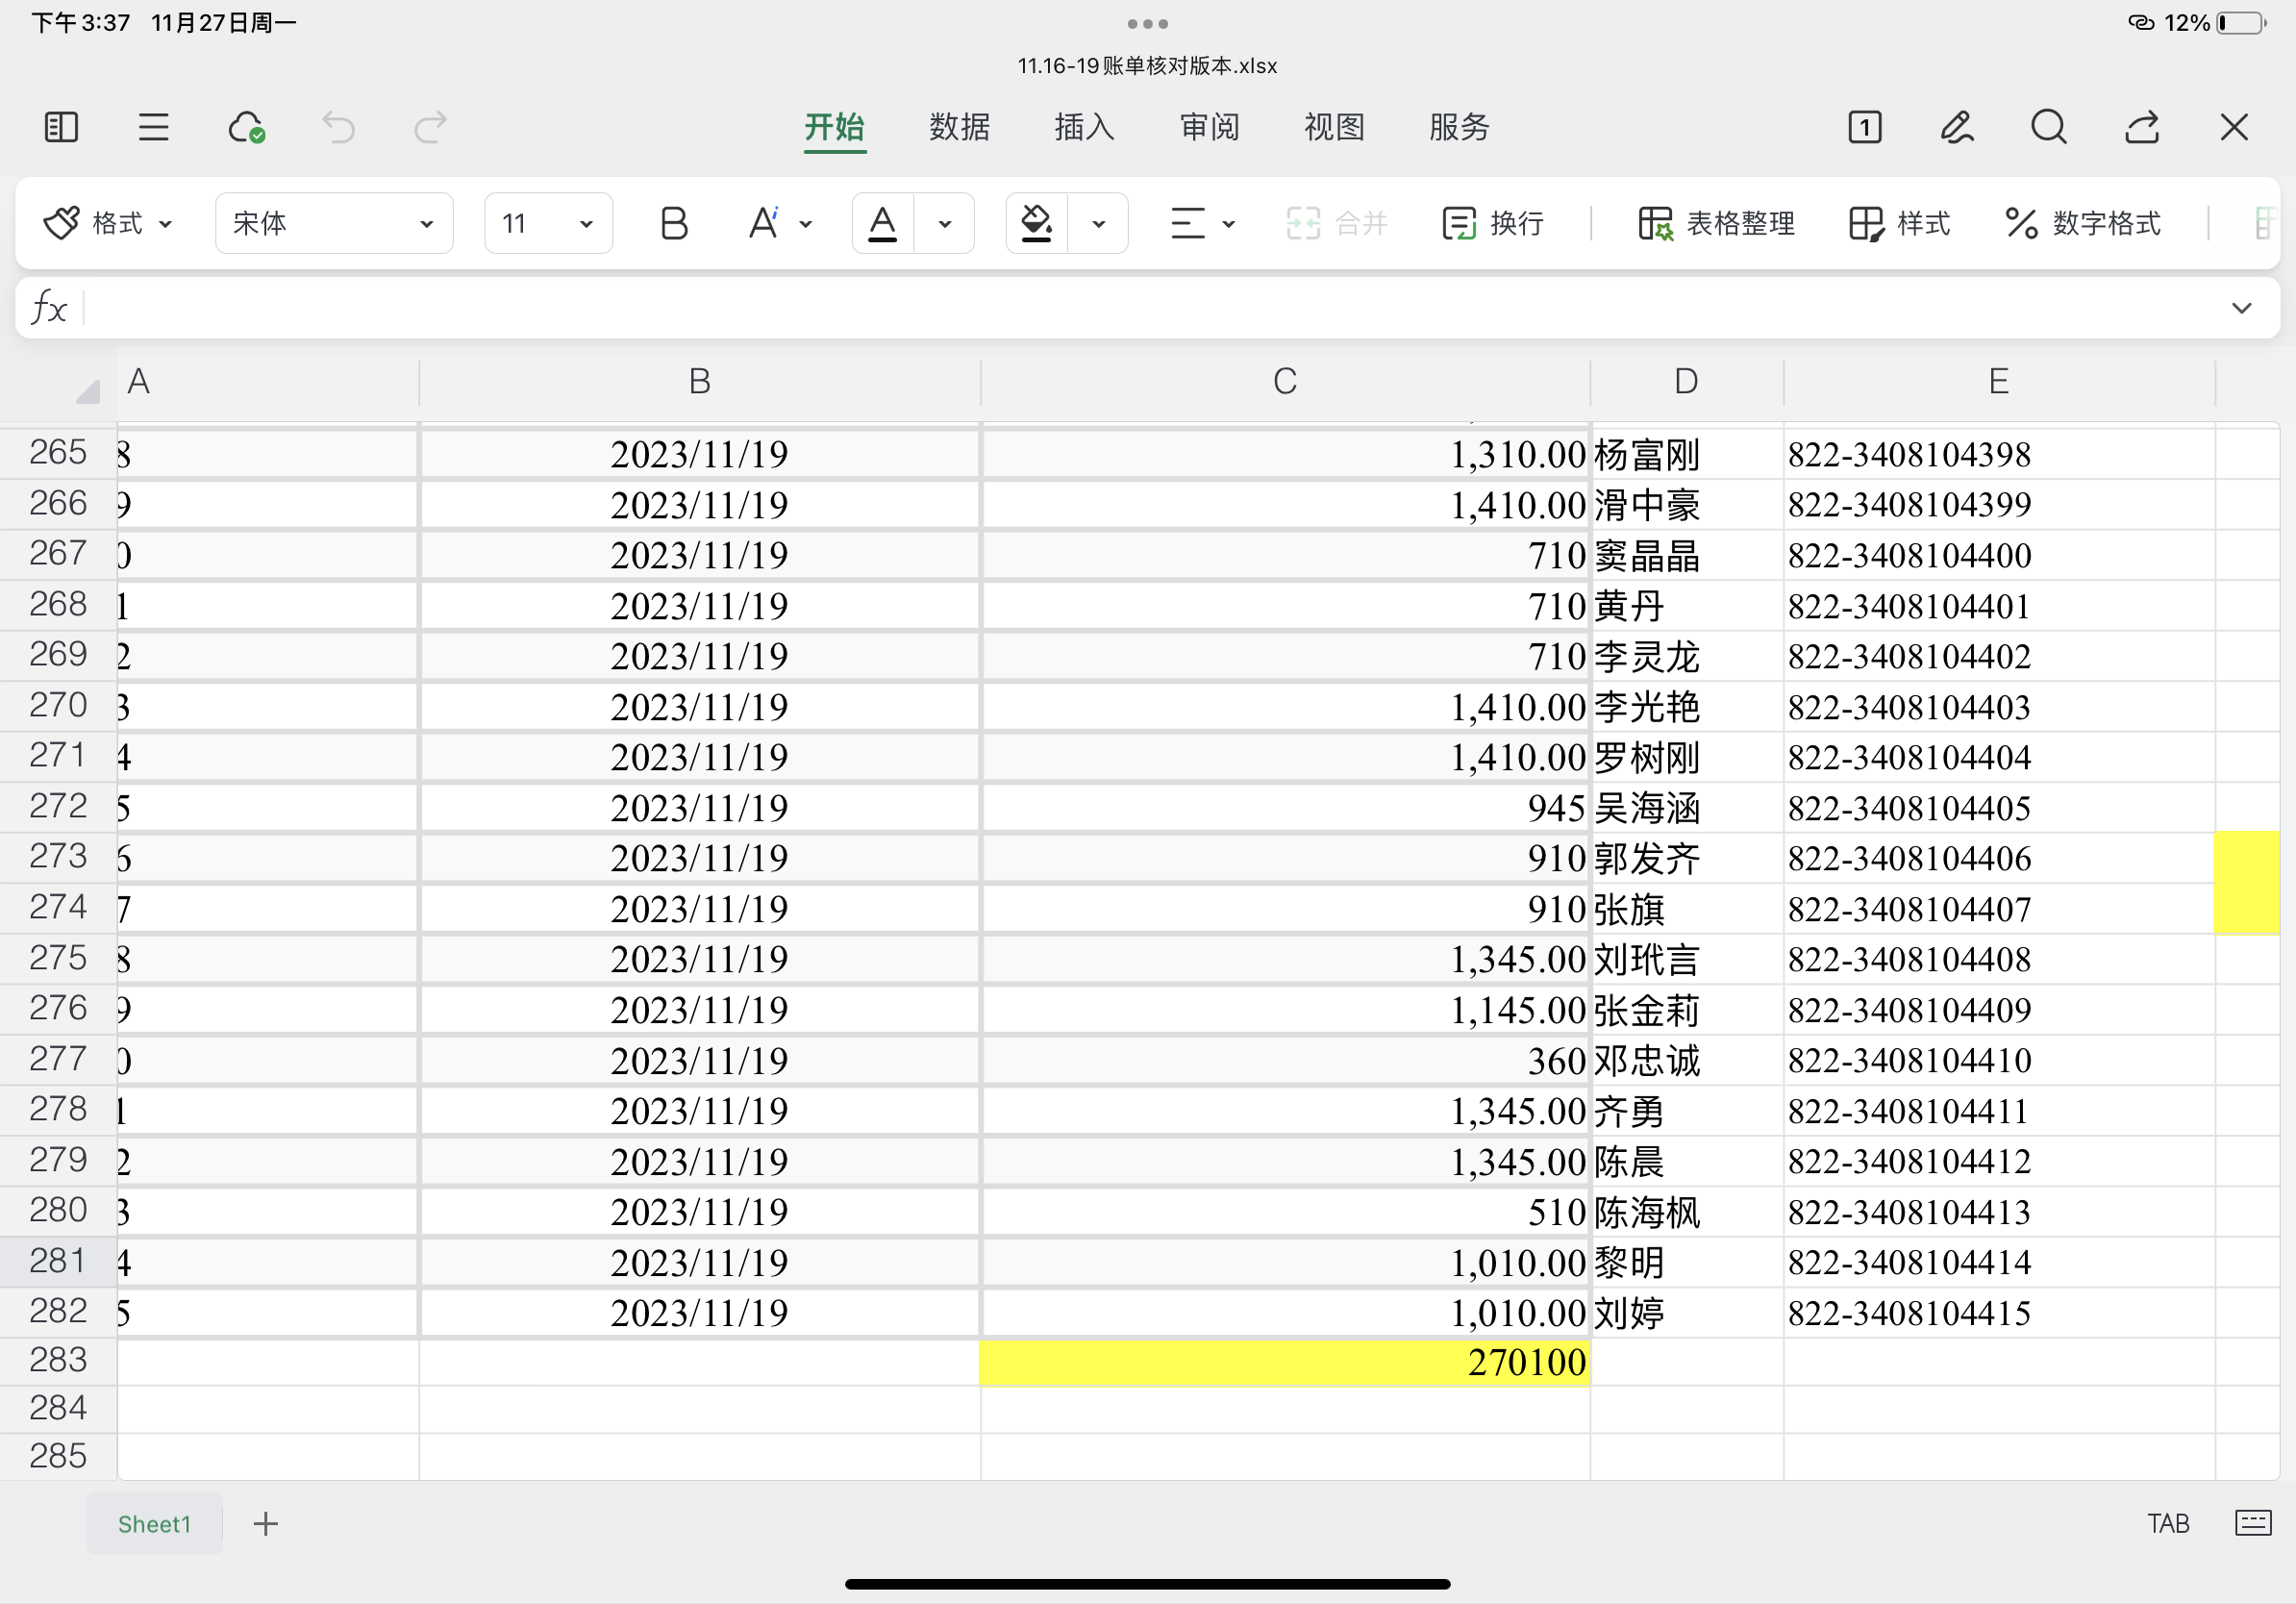Open the 插入 ribbon tab
The image size is (2296, 1604).
point(1084,127)
